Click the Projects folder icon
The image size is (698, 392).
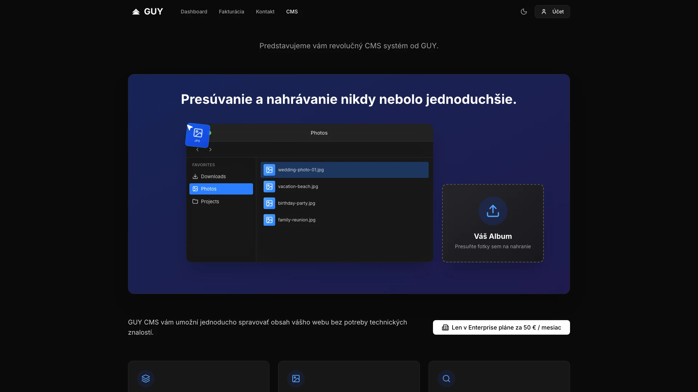tap(195, 201)
